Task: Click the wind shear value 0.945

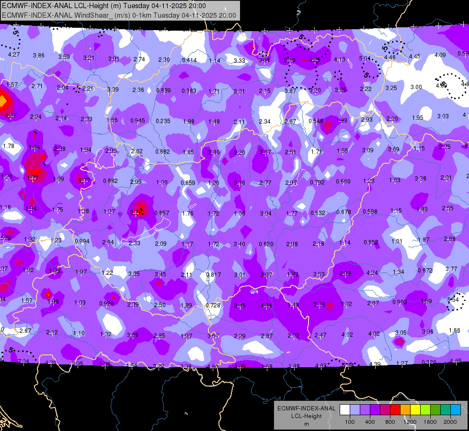Action: [x=137, y=121]
